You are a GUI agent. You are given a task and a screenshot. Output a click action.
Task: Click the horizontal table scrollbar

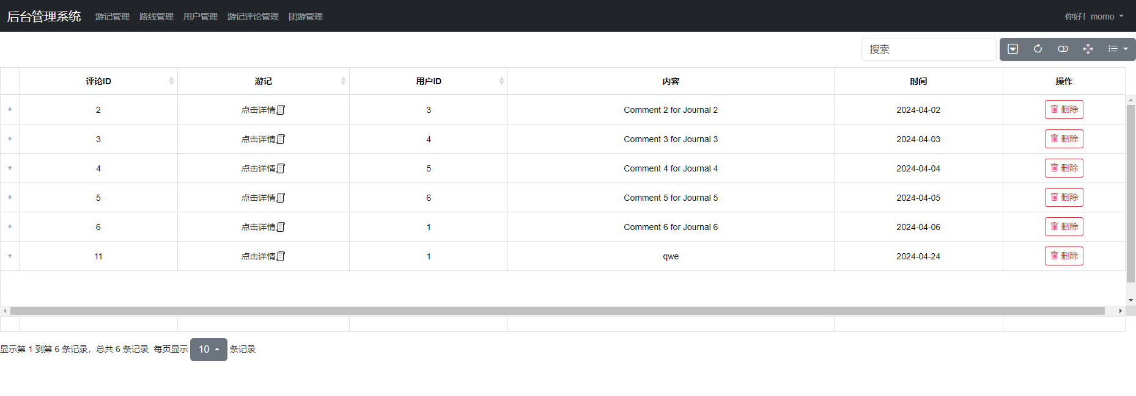pos(557,311)
